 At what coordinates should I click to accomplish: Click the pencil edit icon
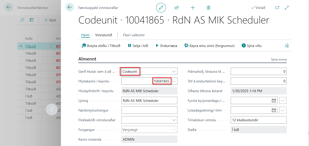click(x=161, y=8)
